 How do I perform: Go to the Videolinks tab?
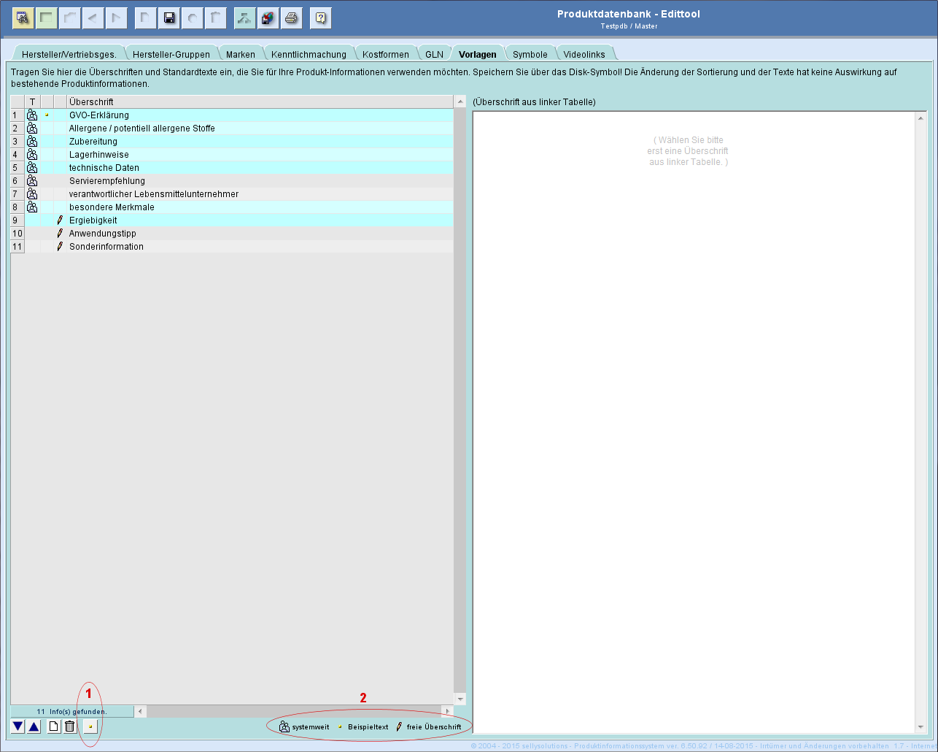click(x=584, y=54)
